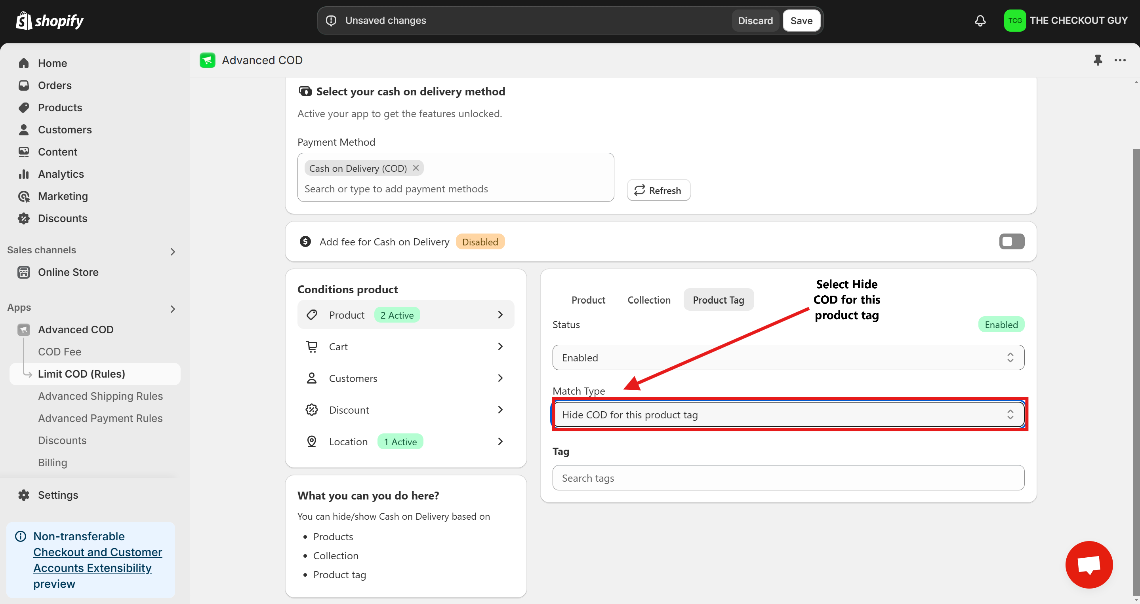The image size is (1140, 604).
Task: Click the person icon beside Customers condition
Action: [312, 378]
